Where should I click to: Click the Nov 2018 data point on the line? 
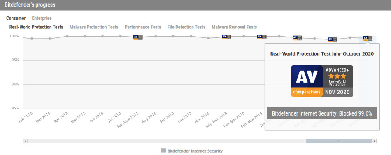click(209, 38)
